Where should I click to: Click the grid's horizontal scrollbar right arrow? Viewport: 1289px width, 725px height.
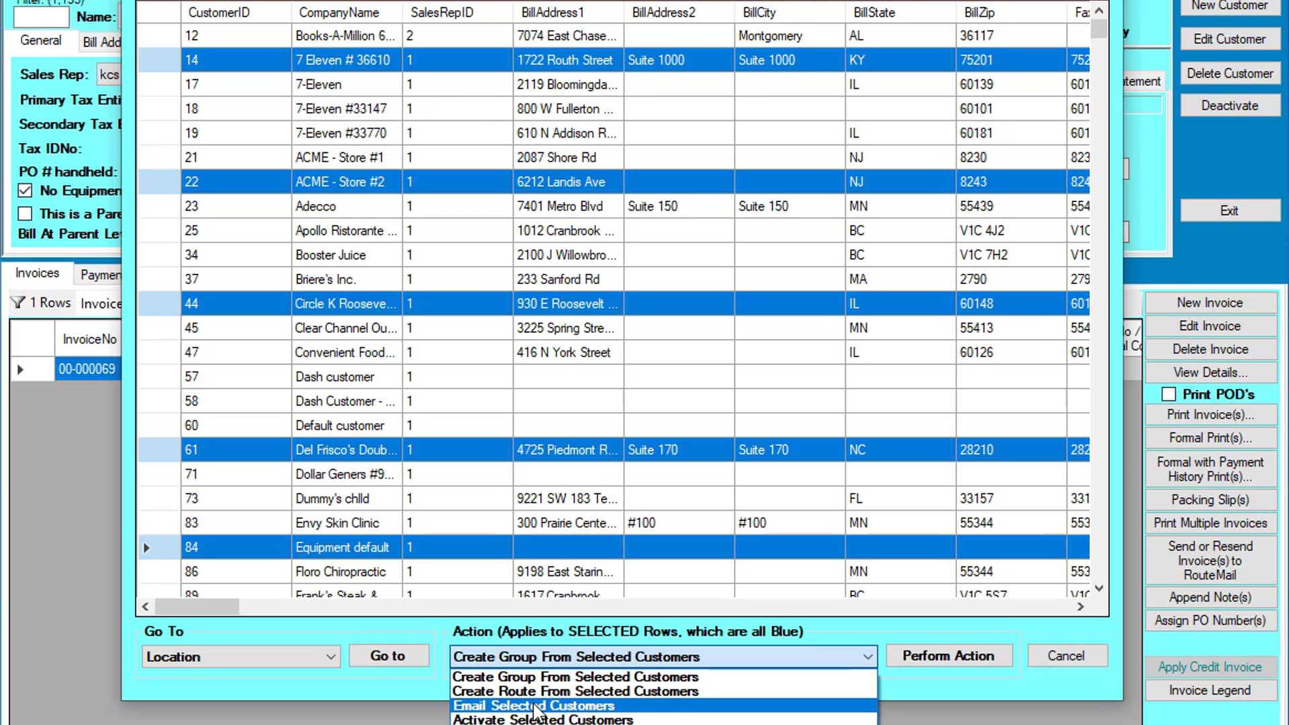coord(1080,607)
